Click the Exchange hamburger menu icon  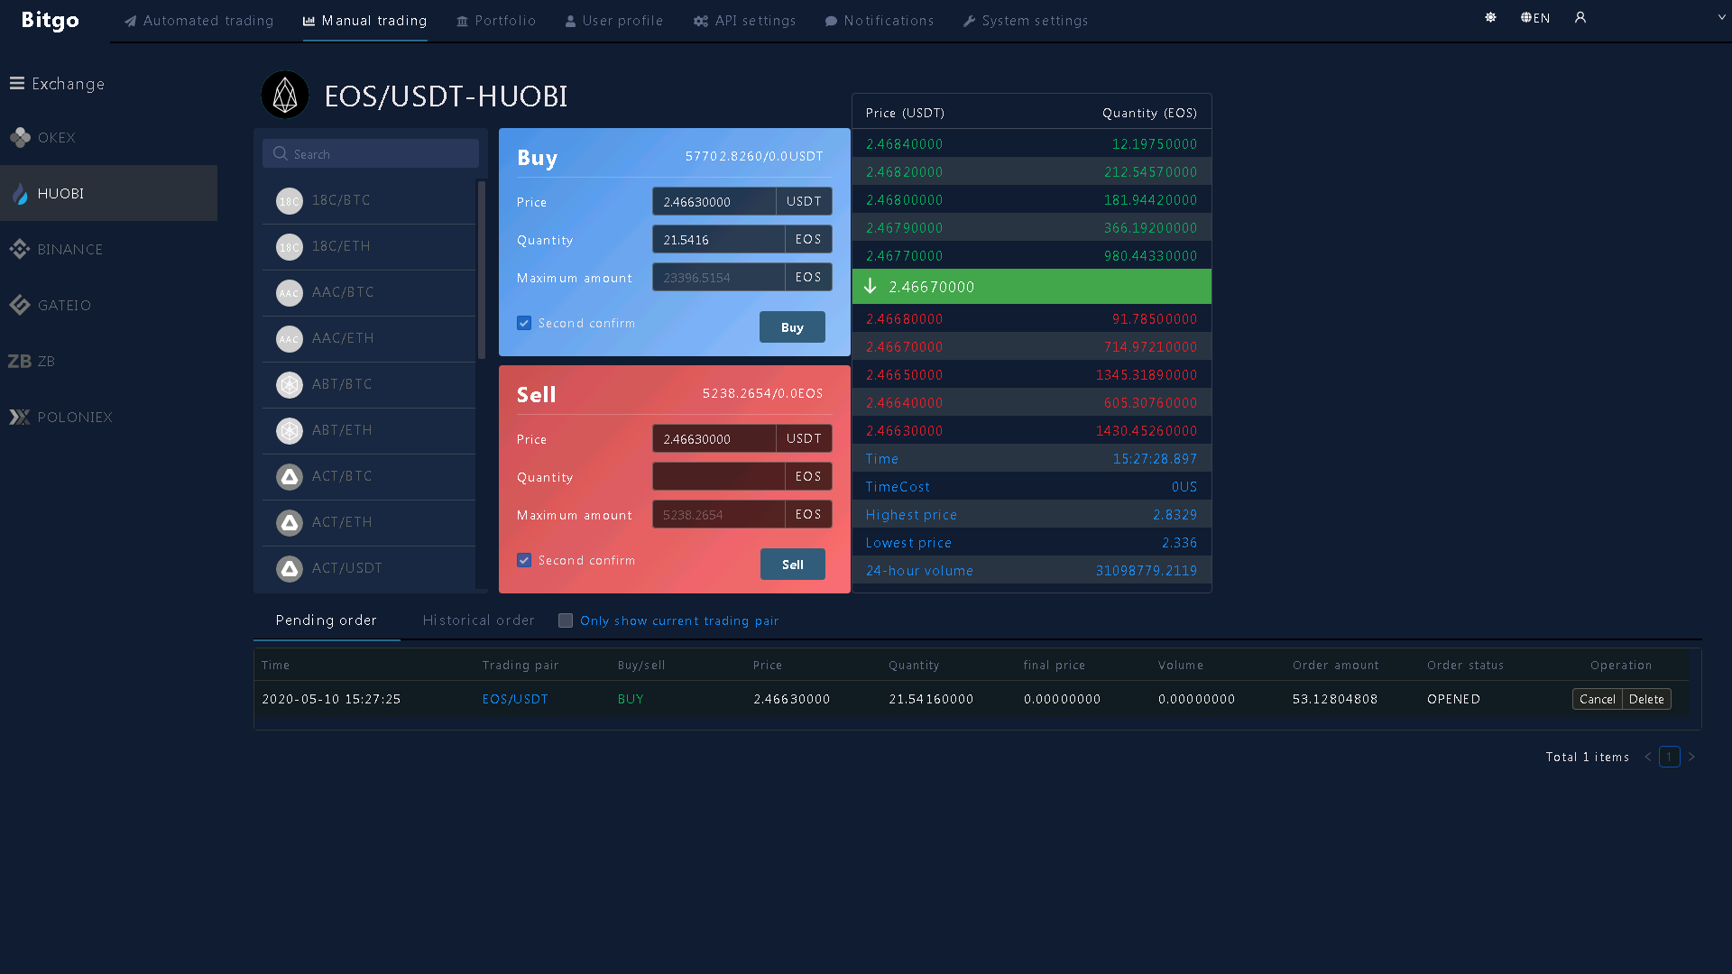tap(16, 83)
